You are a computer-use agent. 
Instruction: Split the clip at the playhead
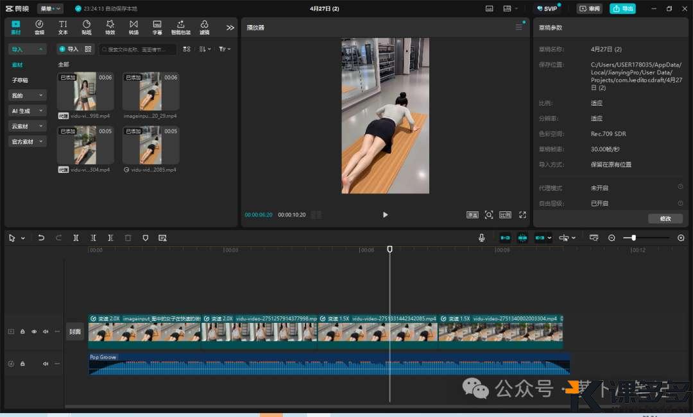tap(76, 238)
